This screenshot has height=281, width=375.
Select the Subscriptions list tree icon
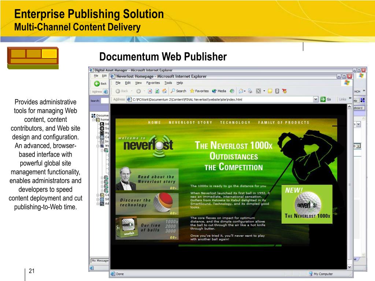(x=102, y=128)
